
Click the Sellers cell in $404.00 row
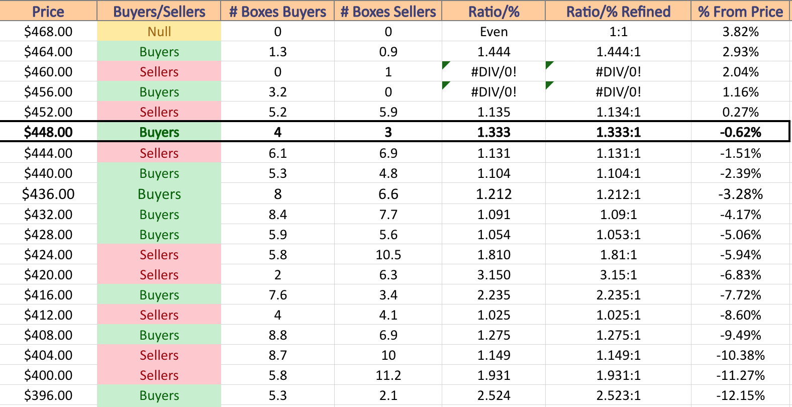[159, 355]
